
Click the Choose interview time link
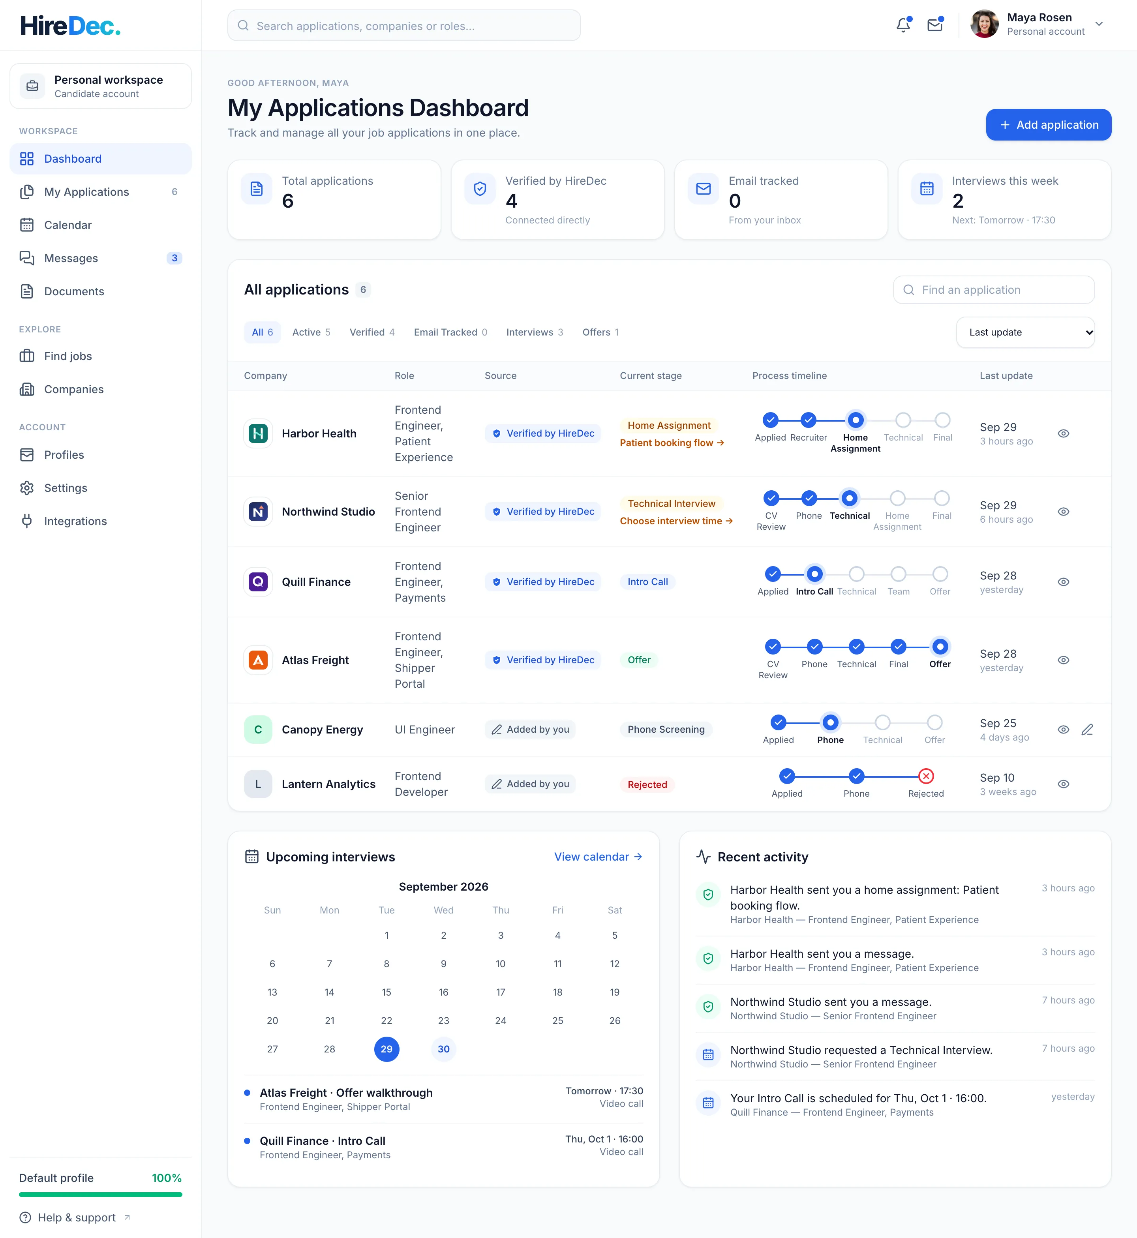pyautogui.click(x=676, y=521)
